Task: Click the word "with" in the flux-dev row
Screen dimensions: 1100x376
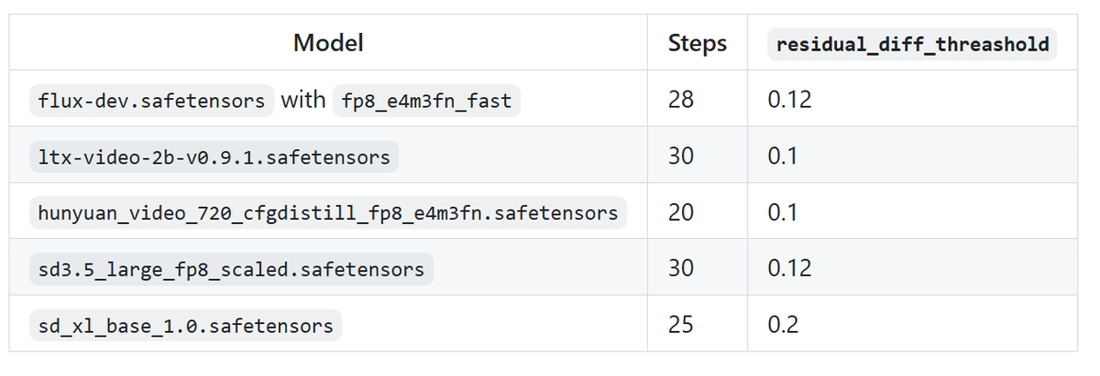Action: click(303, 100)
